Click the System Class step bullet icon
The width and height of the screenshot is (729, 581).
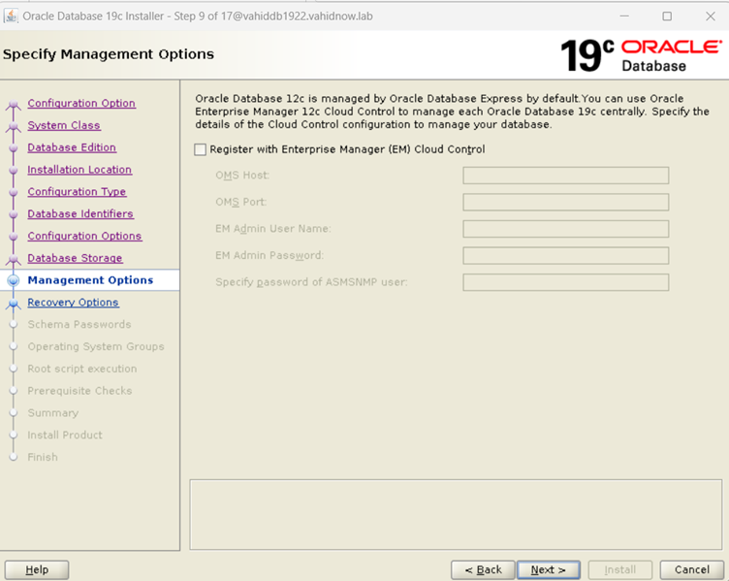pyautogui.click(x=14, y=126)
